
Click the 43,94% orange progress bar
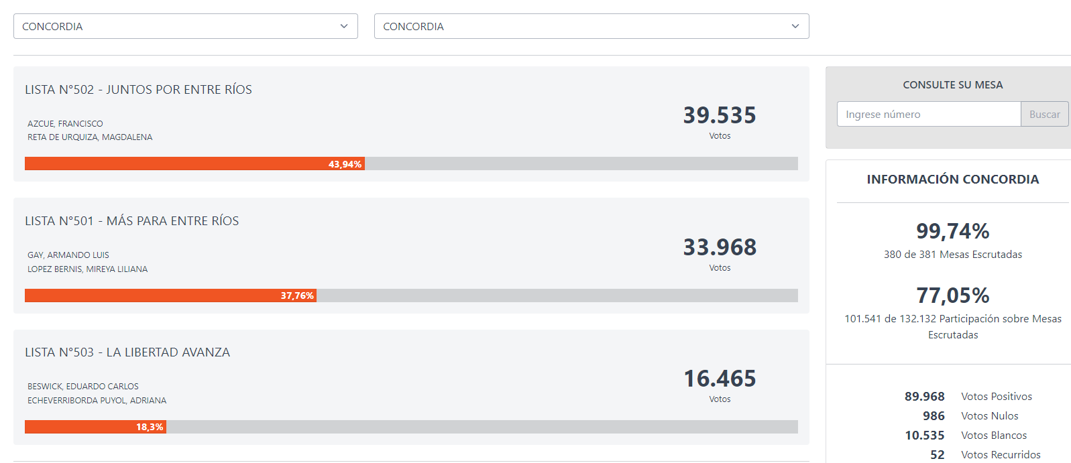click(194, 164)
